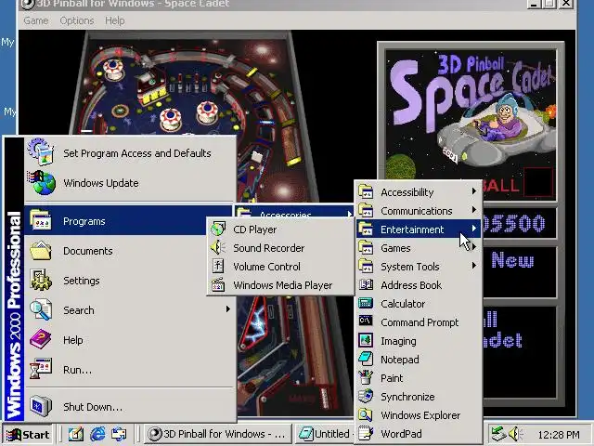The height and width of the screenshot is (446, 594).
Task: Click the System Tools folder icon
Action: click(366, 267)
